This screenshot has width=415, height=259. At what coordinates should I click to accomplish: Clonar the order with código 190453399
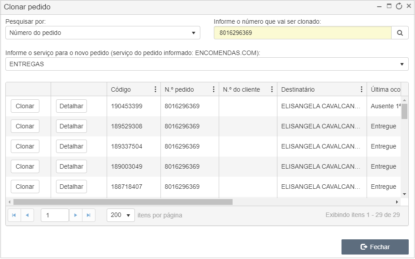pos(25,106)
